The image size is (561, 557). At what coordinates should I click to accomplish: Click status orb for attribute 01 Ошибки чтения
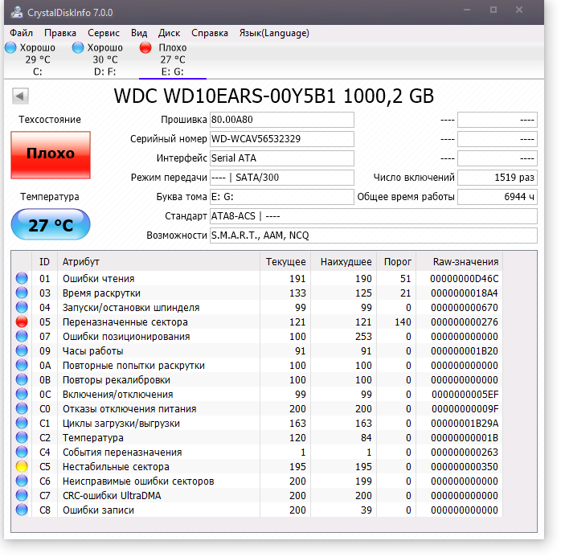(x=22, y=278)
